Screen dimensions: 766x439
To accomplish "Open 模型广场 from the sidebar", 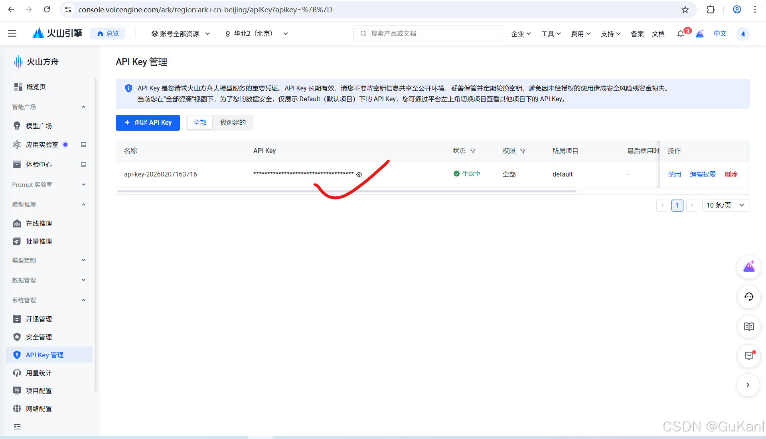I will tap(40, 125).
